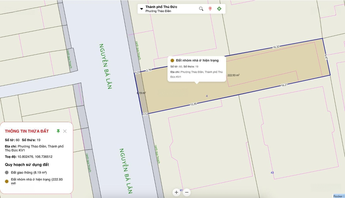Activate the green locate-me crosshair icon

coord(219,9)
